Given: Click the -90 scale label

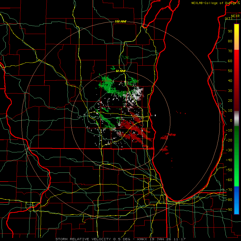Looking at the screenshot, I should click(229, 210).
